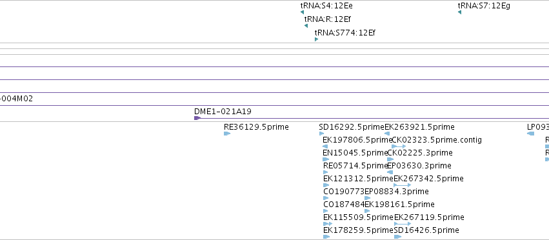Select the CK02323.5prime.contig feature glyph

click(399, 146)
